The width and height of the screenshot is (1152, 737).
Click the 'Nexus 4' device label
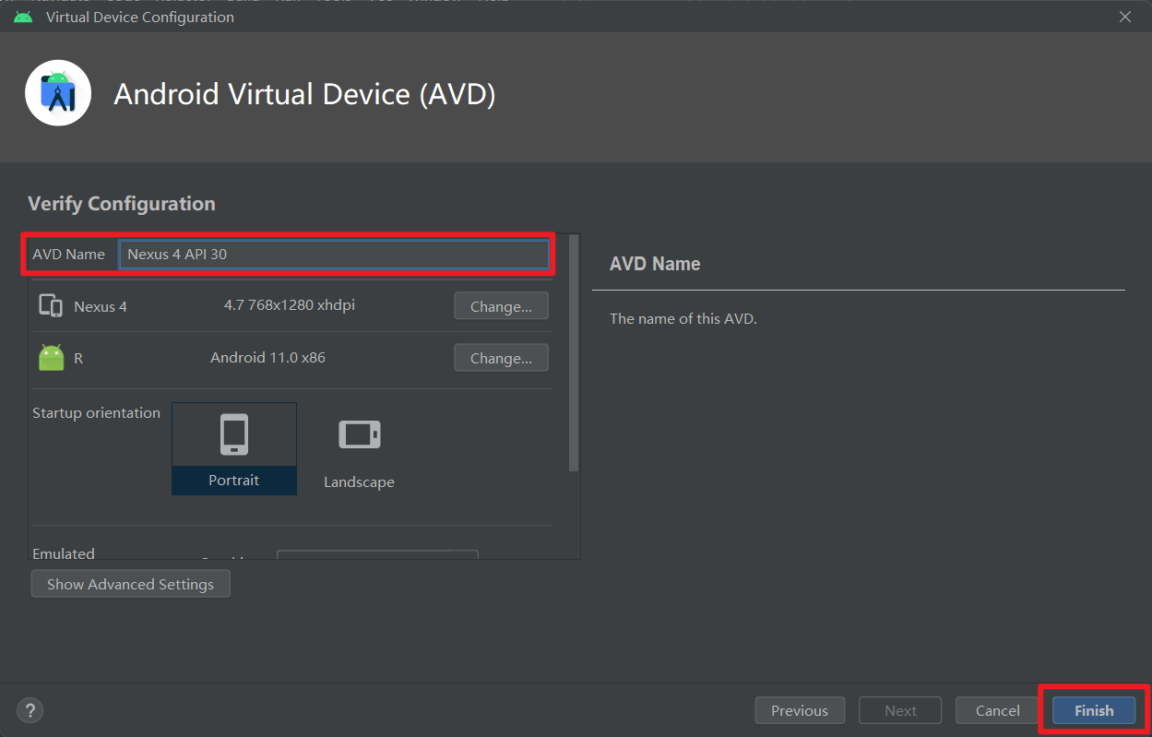pos(101,306)
